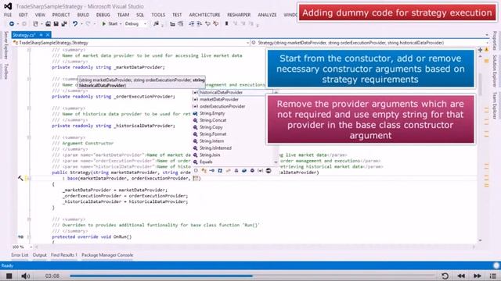Open the Undo history dropdown arrow
Image resolution: width=501 pixels, height=281 pixels.
[x=81, y=24]
